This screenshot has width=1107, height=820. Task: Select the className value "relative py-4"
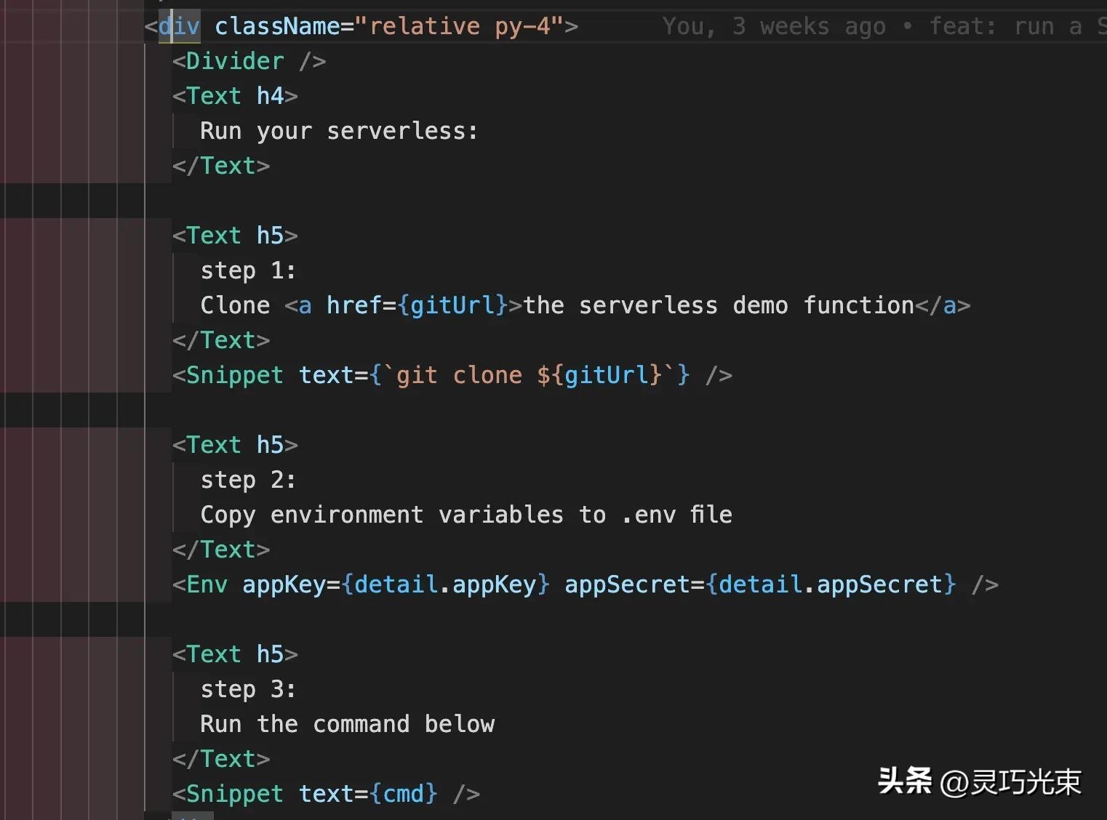(463, 25)
